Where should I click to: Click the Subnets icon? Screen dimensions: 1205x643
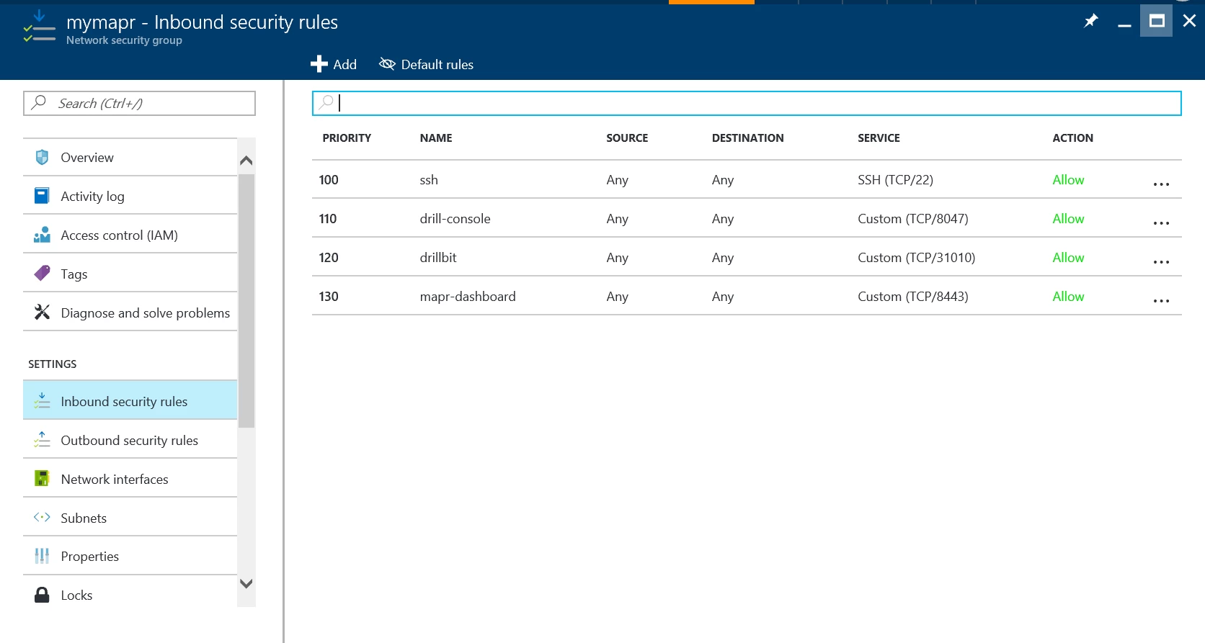pos(42,517)
